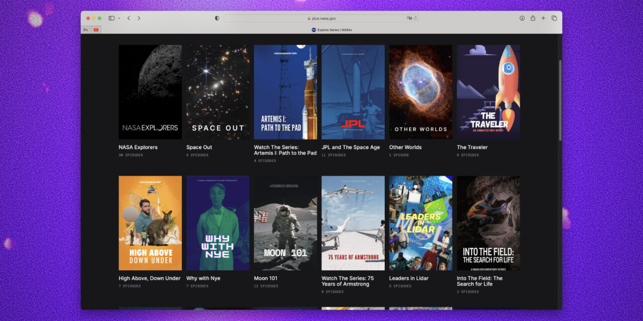Open the share menu

click(x=532, y=18)
